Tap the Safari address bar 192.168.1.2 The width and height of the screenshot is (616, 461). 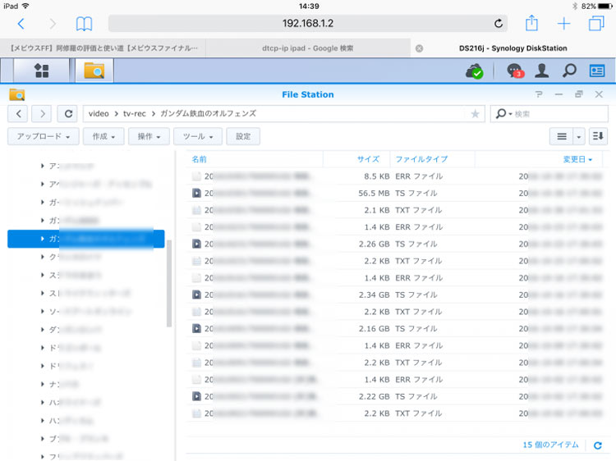point(308,24)
